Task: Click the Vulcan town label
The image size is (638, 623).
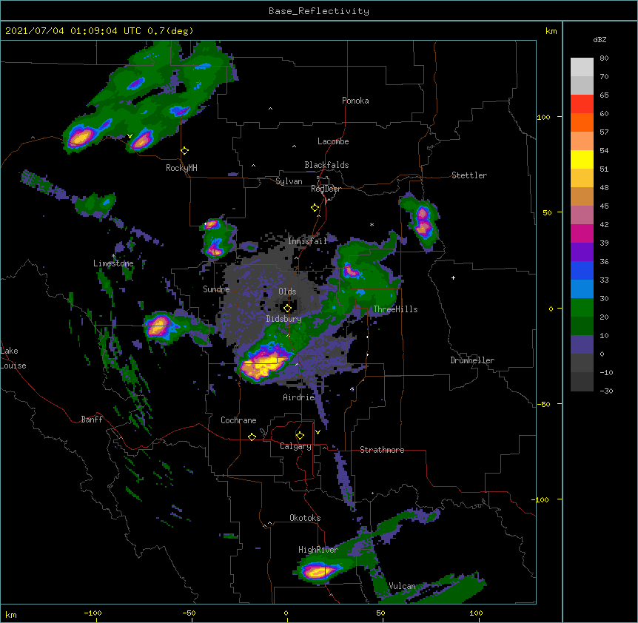Action: 402,586
